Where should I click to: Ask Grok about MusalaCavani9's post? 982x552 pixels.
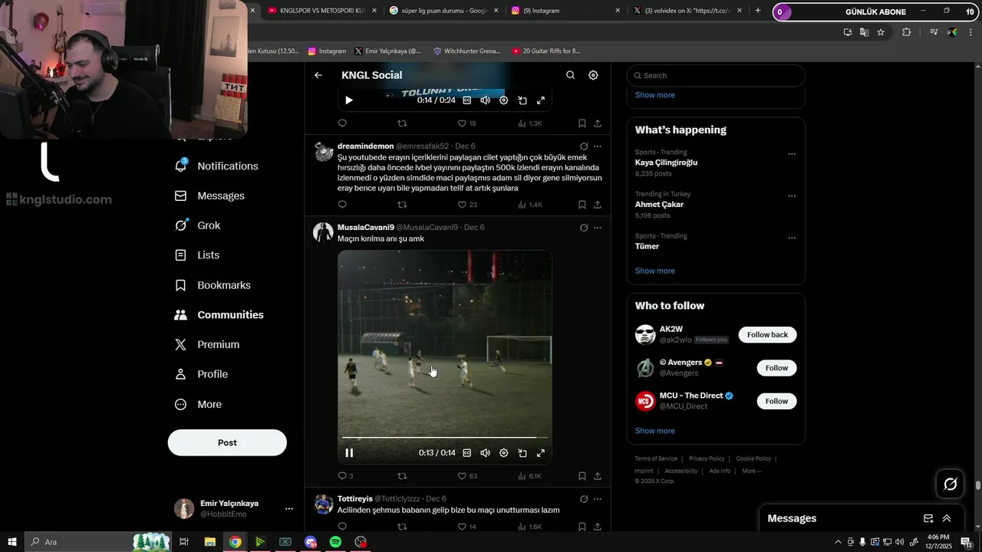pos(584,228)
